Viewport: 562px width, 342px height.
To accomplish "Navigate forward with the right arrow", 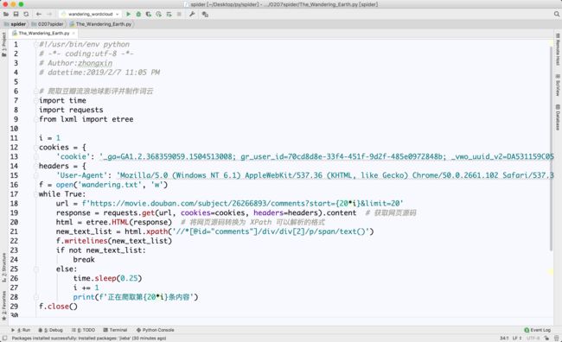I will coord(49,14).
